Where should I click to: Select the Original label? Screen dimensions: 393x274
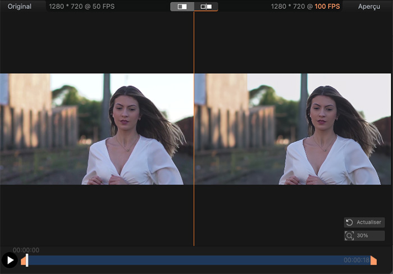coord(20,7)
